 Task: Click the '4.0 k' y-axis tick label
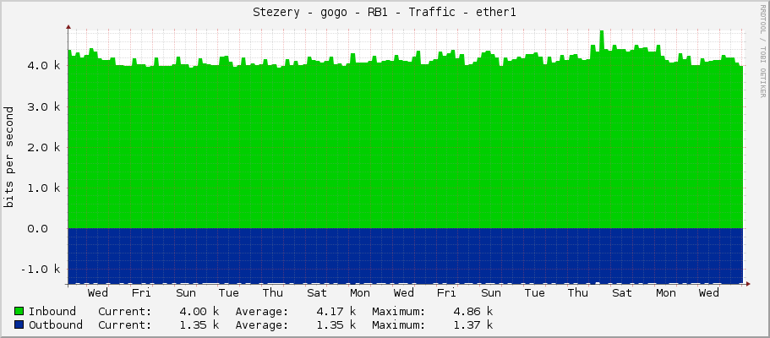43,65
